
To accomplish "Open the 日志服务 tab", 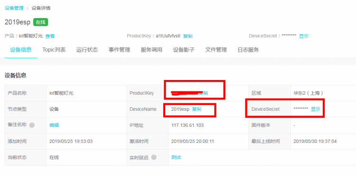I will click(248, 50).
